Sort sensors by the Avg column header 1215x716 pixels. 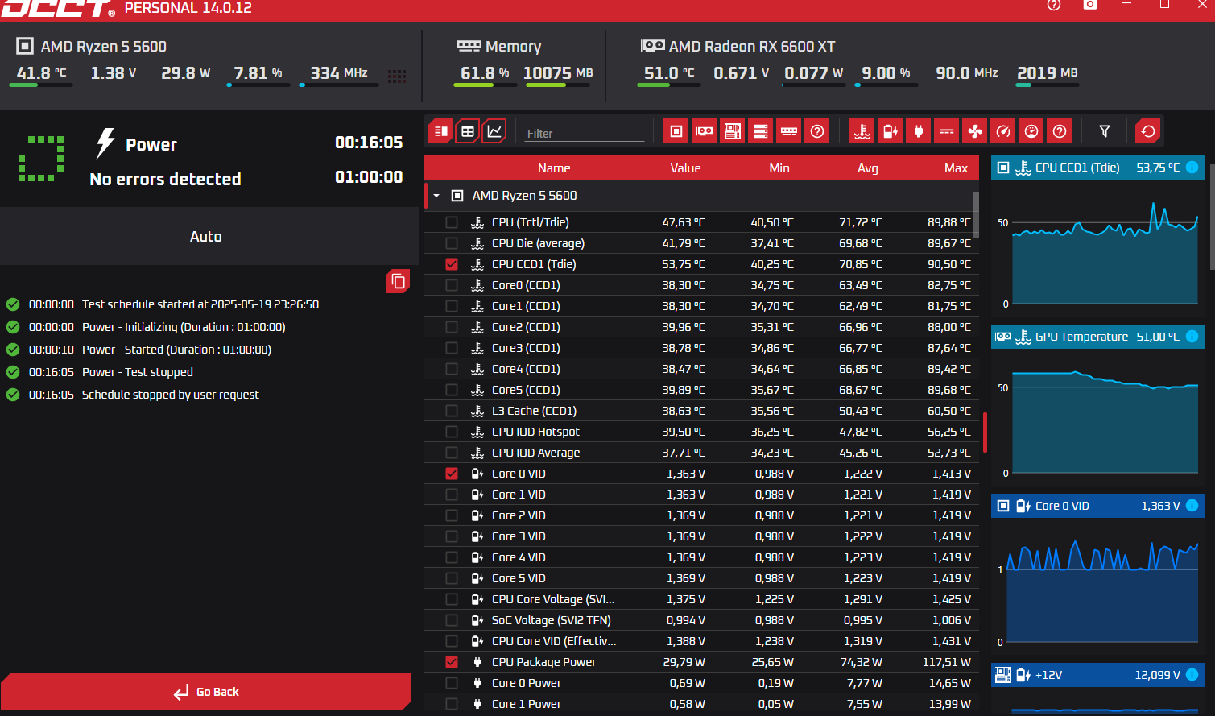tap(868, 168)
